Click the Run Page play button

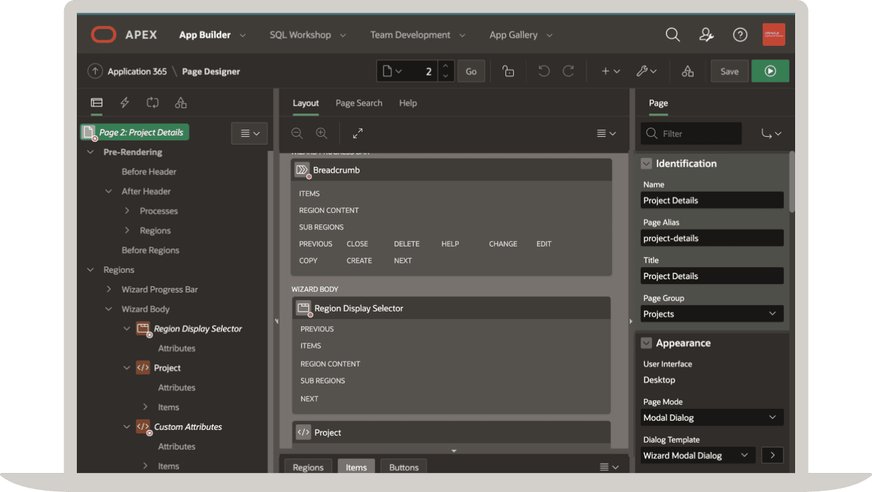[770, 71]
